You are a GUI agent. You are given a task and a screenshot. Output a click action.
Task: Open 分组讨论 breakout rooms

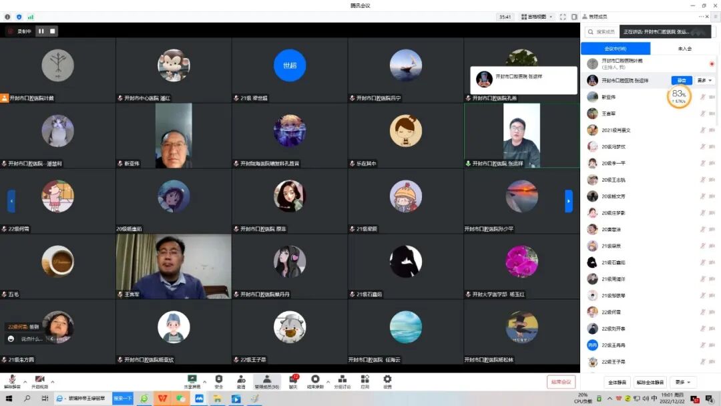pos(342,381)
